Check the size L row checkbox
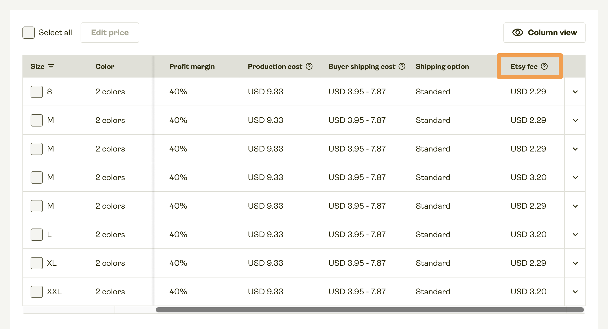This screenshot has height=329, width=608. (x=37, y=235)
